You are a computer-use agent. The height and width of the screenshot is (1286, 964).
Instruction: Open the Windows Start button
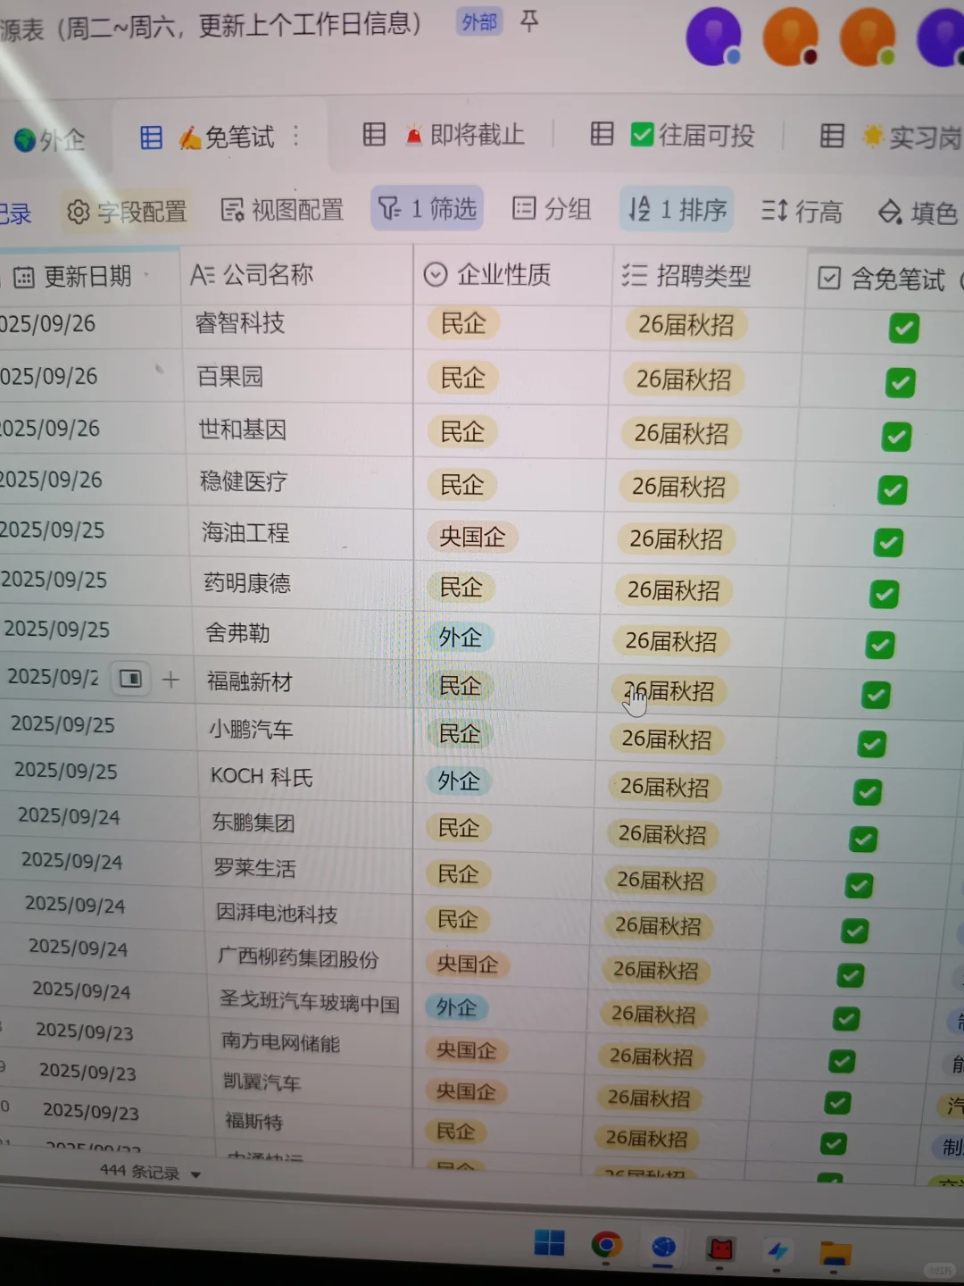(x=549, y=1242)
